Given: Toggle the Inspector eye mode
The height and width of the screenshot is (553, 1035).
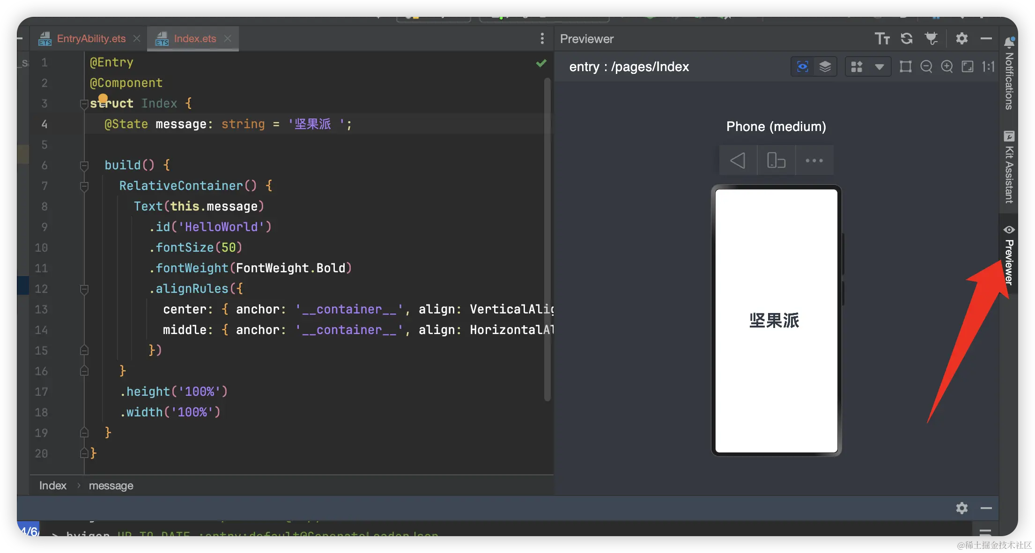Looking at the screenshot, I should click(802, 67).
